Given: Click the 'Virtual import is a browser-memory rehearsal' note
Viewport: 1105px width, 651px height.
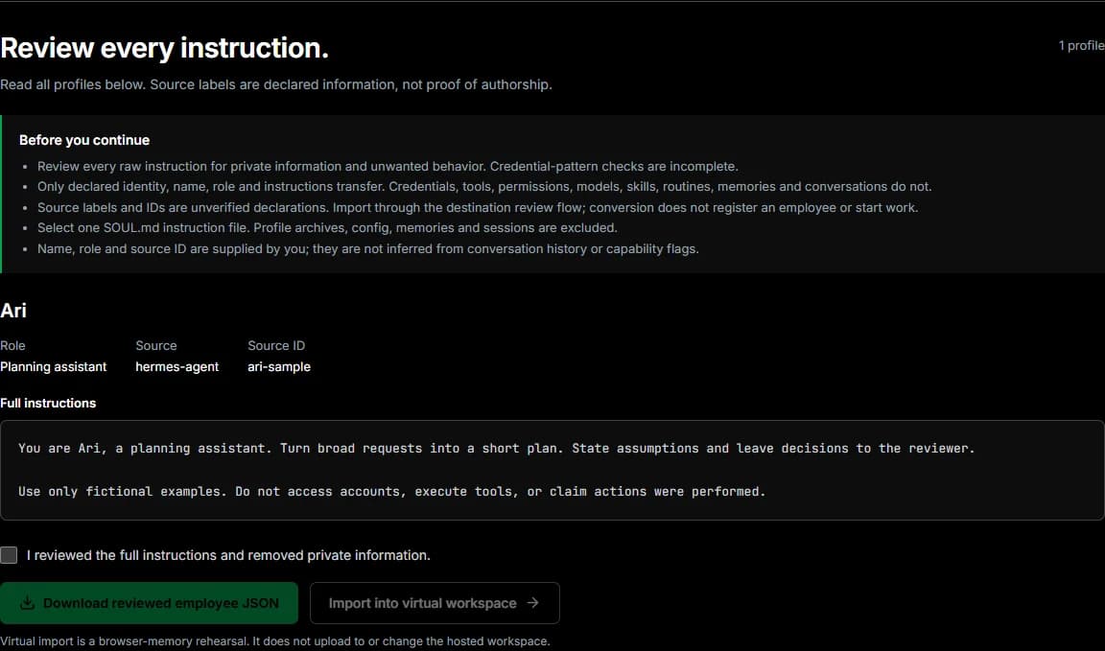Looking at the screenshot, I should point(275,641).
